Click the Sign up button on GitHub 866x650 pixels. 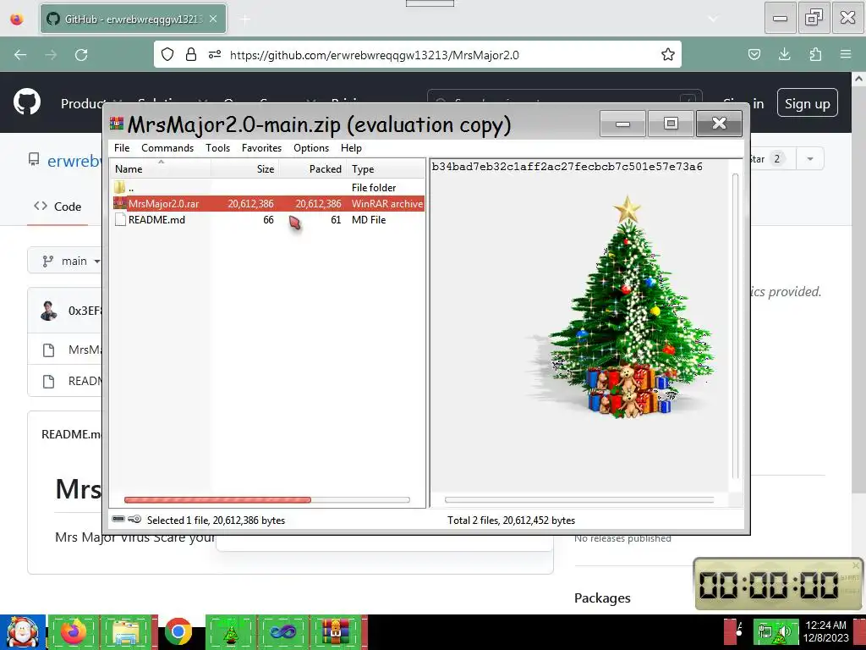point(807,102)
